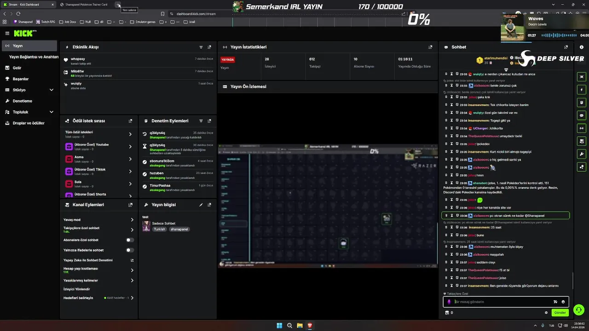The height and width of the screenshot is (331, 589).
Task: Toggle Yalnızca ifadelerle sohbet switch
Action: (130, 250)
